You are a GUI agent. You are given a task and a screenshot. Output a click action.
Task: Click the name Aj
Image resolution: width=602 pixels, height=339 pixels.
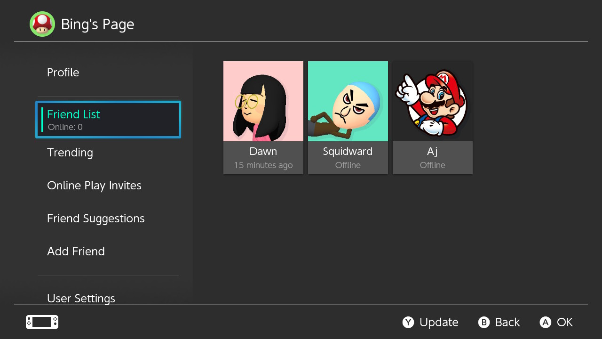coord(433,152)
